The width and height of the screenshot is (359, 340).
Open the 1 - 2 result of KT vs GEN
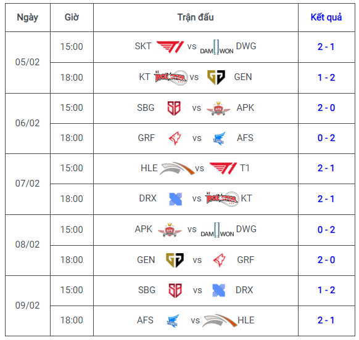326,78
